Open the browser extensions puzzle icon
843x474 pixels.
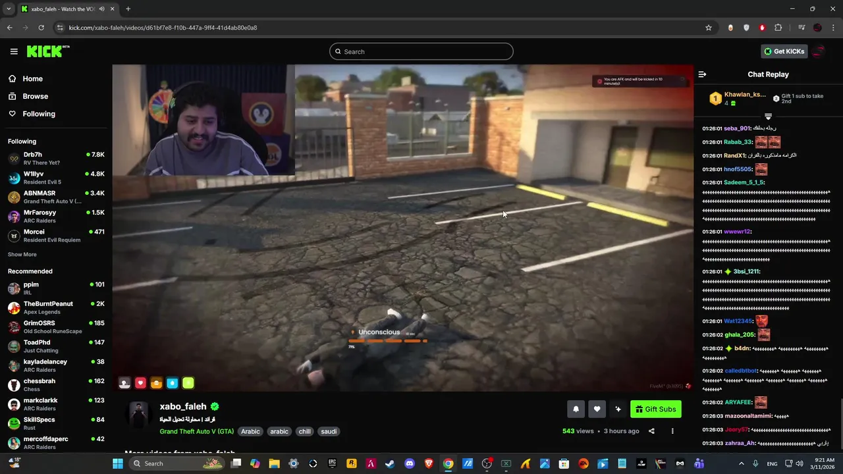click(x=778, y=28)
